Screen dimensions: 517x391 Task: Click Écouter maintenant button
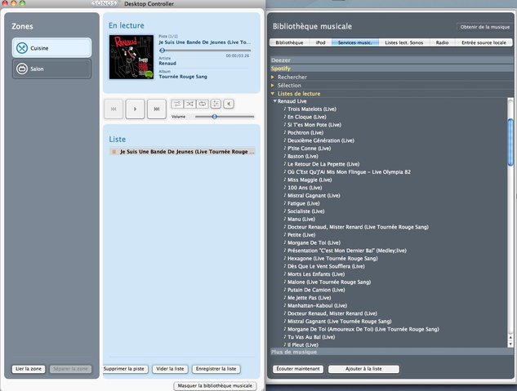(x=298, y=369)
